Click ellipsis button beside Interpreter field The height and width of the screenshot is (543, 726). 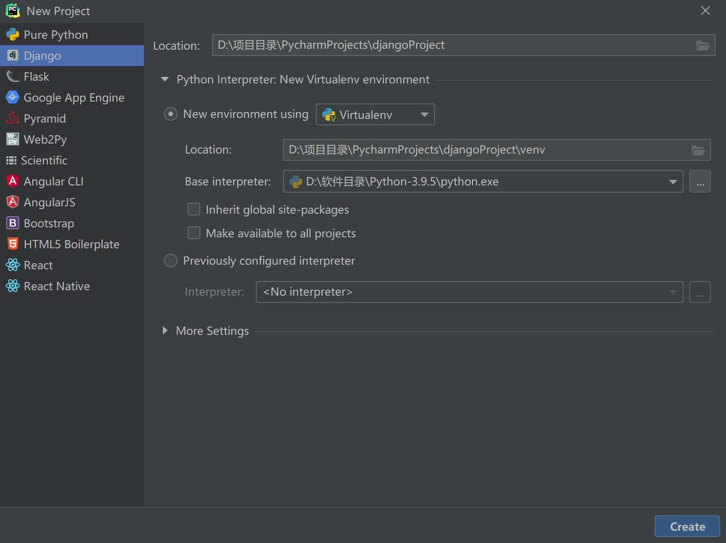[x=700, y=292]
